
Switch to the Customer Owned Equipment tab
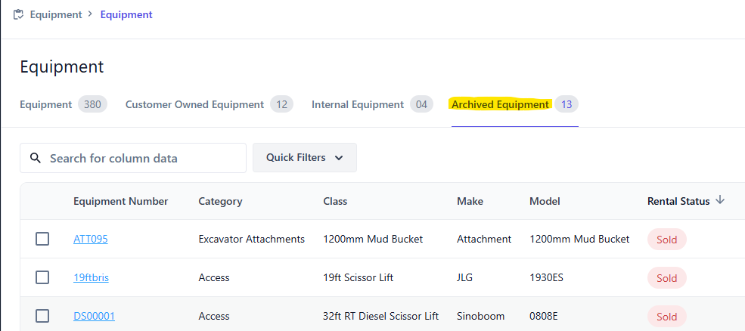(x=209, y=104)
